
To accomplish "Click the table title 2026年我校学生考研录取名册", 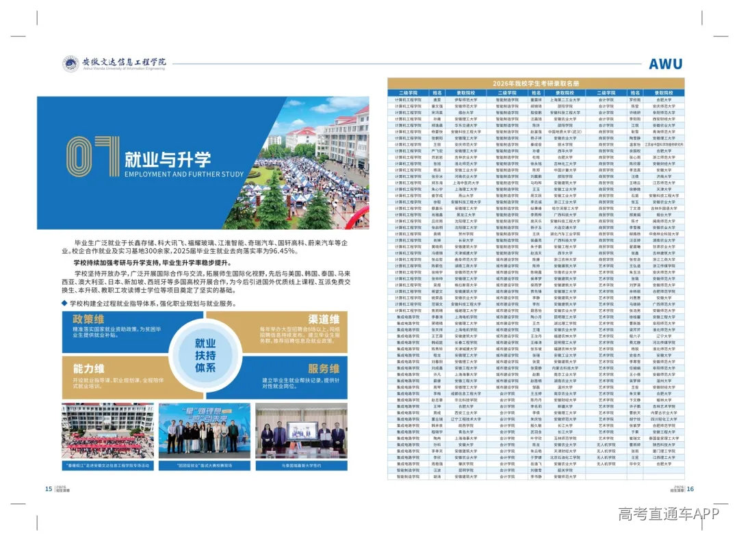I will click(x=536, y=83).
